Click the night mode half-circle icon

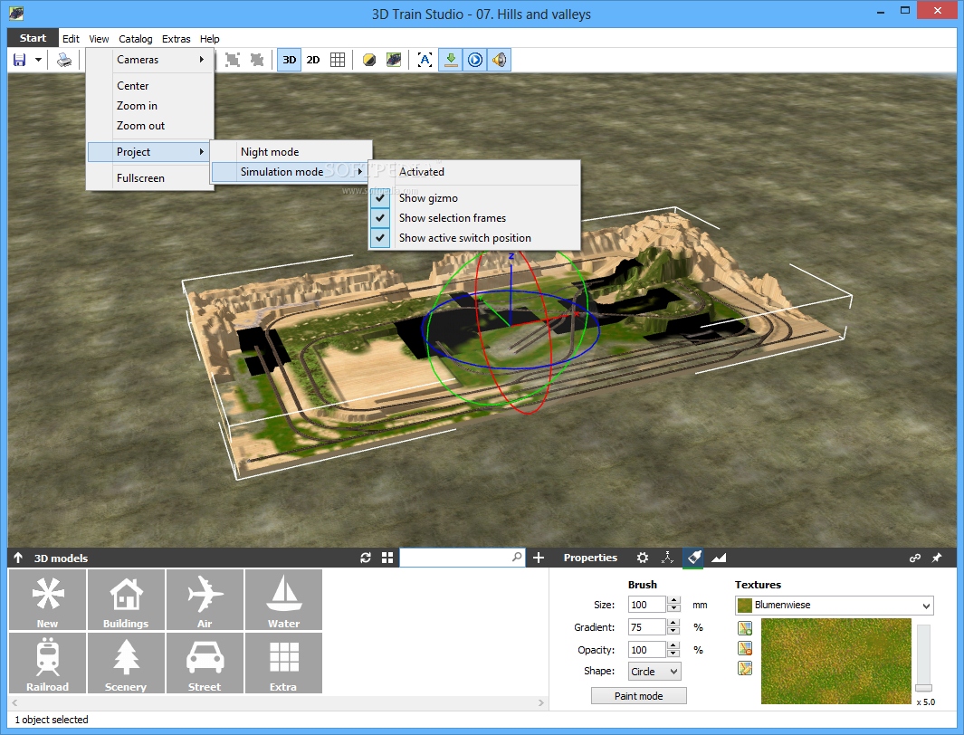369,60
